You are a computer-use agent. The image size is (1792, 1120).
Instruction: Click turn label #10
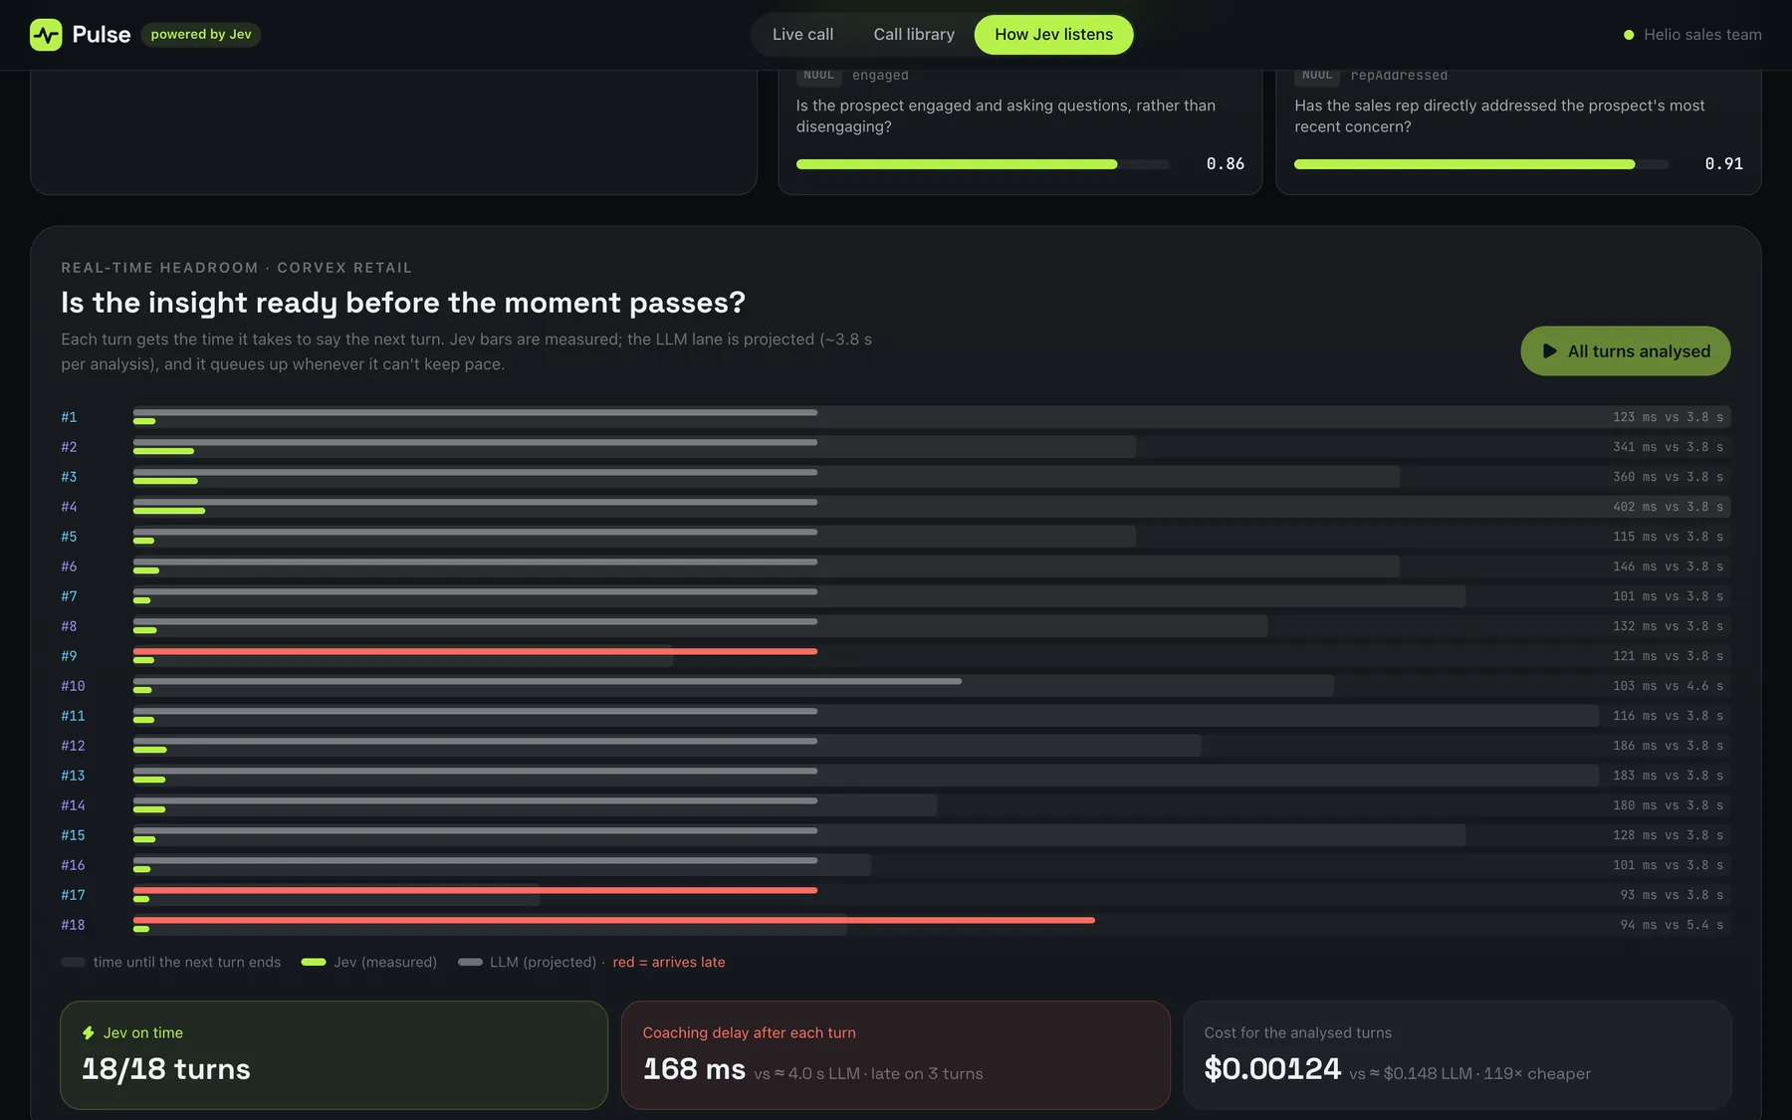pos(73,686)
